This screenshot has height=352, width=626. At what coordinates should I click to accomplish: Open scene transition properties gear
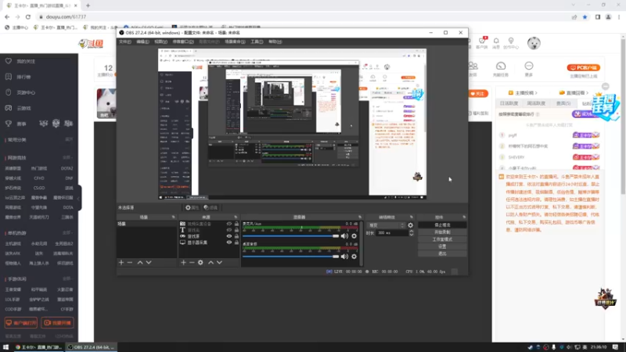[x=410, y=225]
